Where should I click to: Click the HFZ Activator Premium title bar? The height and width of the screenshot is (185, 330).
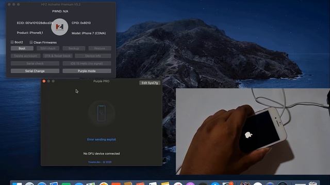tap(61, 4)
